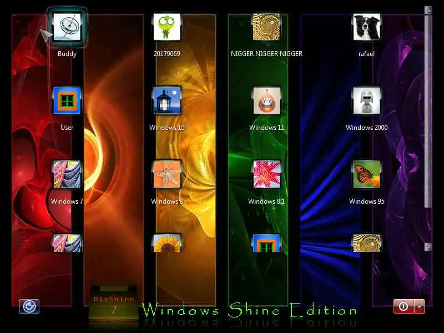Click the "Windows 2000" account label
444x333 pixels.
(366, 128)
